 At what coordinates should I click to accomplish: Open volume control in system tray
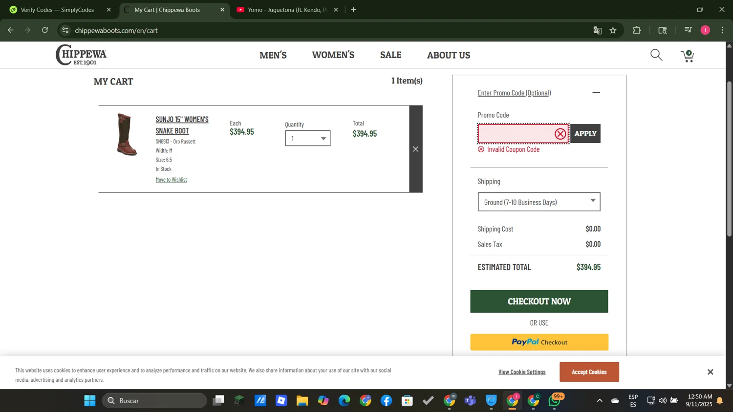click(x=663, y=401)
